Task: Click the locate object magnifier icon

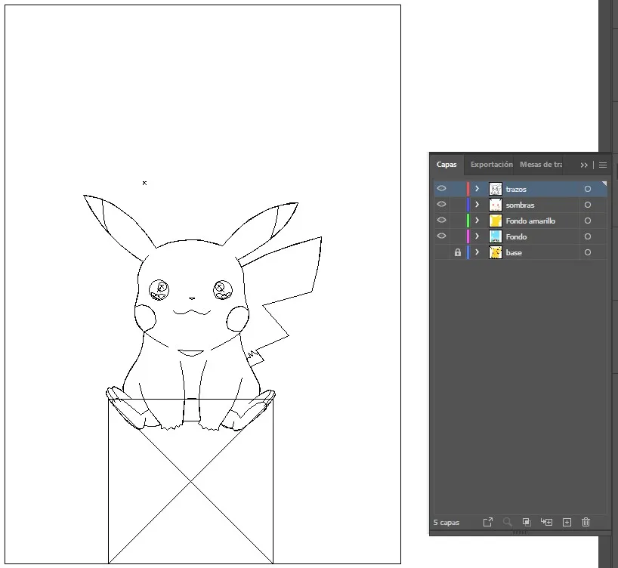Action: click(507, 522)
